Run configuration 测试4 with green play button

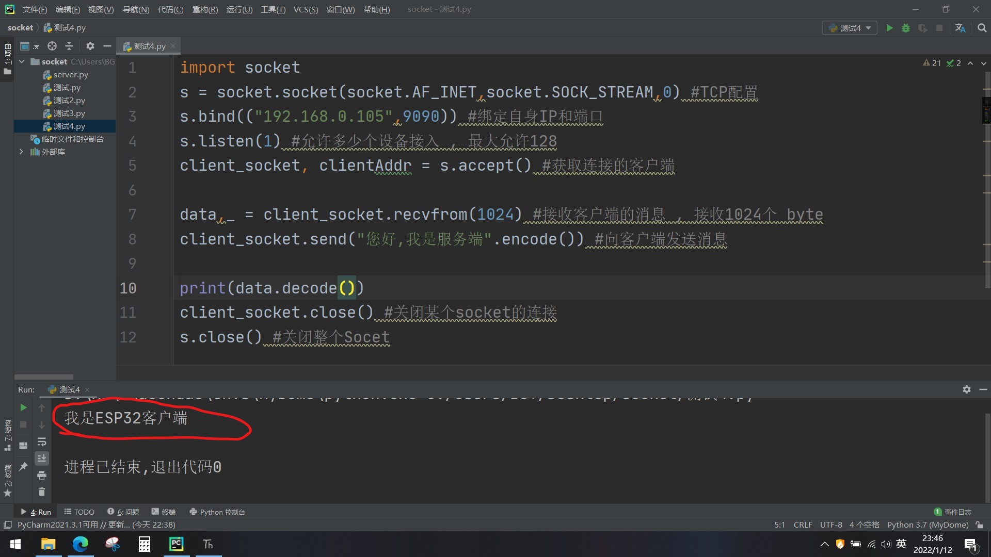pyautogui.click(x=889, y=28)
